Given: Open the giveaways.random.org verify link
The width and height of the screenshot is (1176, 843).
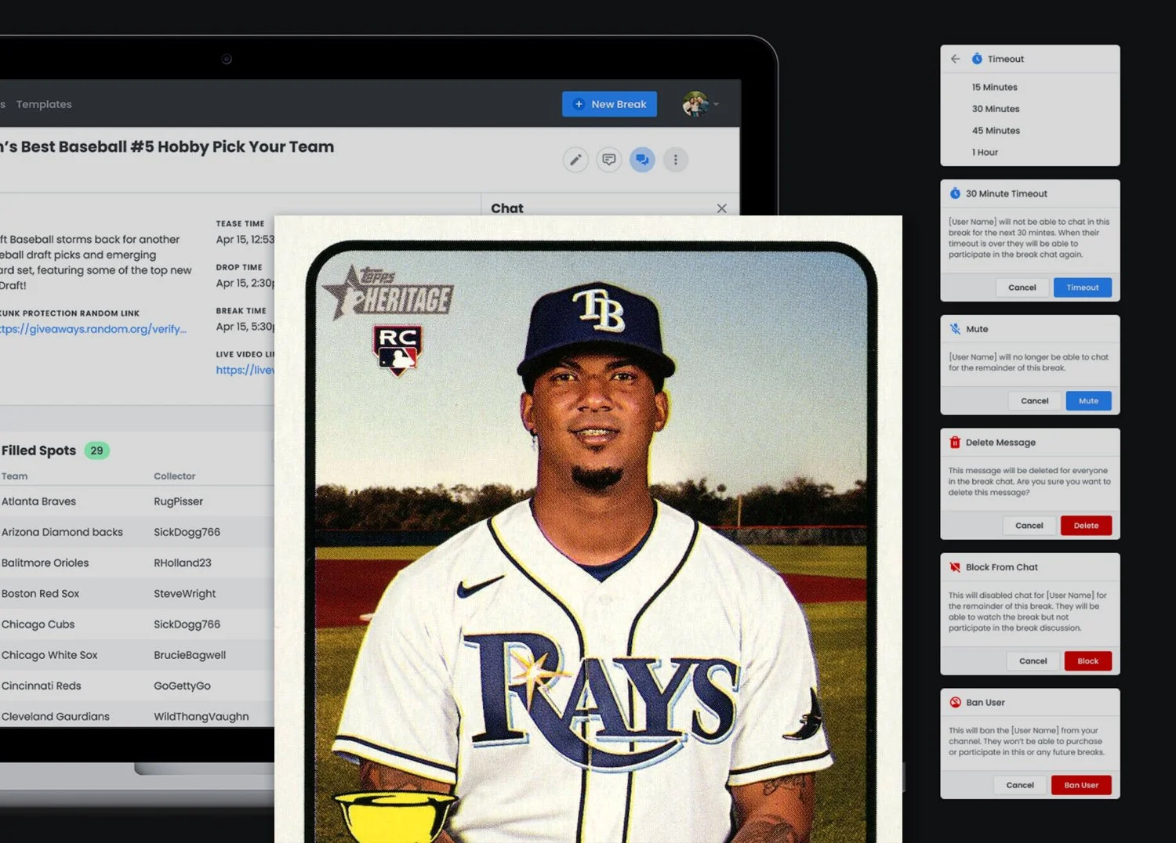Looking at the screenshot, I should click(93, 329).
